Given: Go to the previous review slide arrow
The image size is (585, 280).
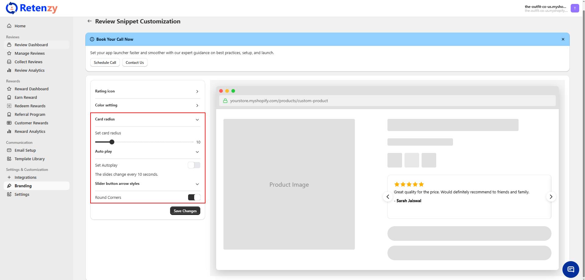Looking at the screenshot, I should click(x=388, y=197).
